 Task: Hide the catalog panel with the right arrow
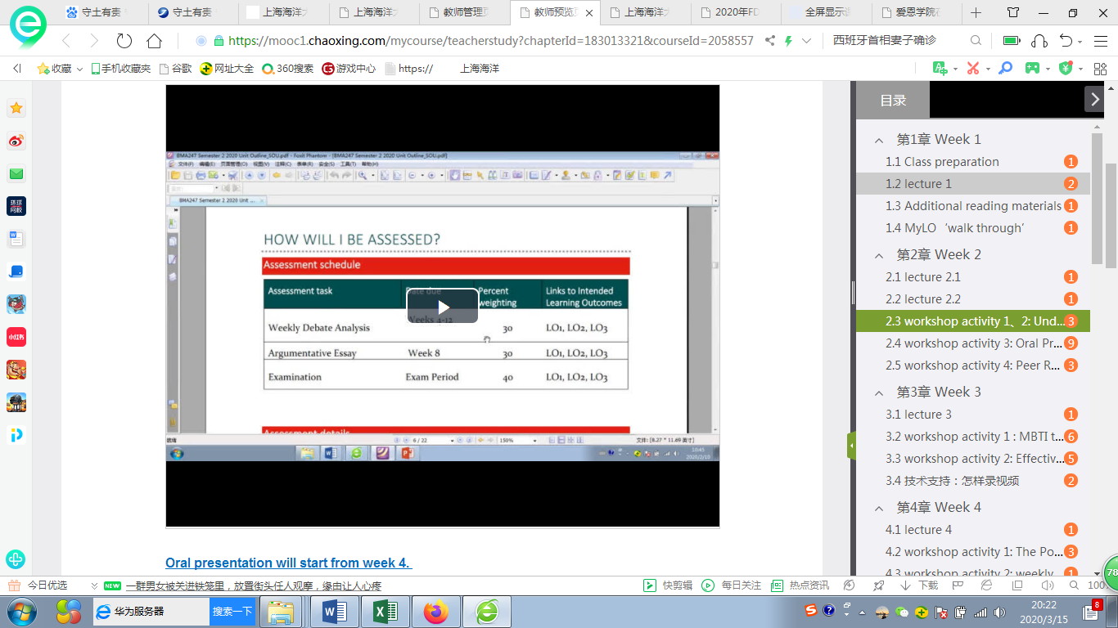click(1094, 99)
